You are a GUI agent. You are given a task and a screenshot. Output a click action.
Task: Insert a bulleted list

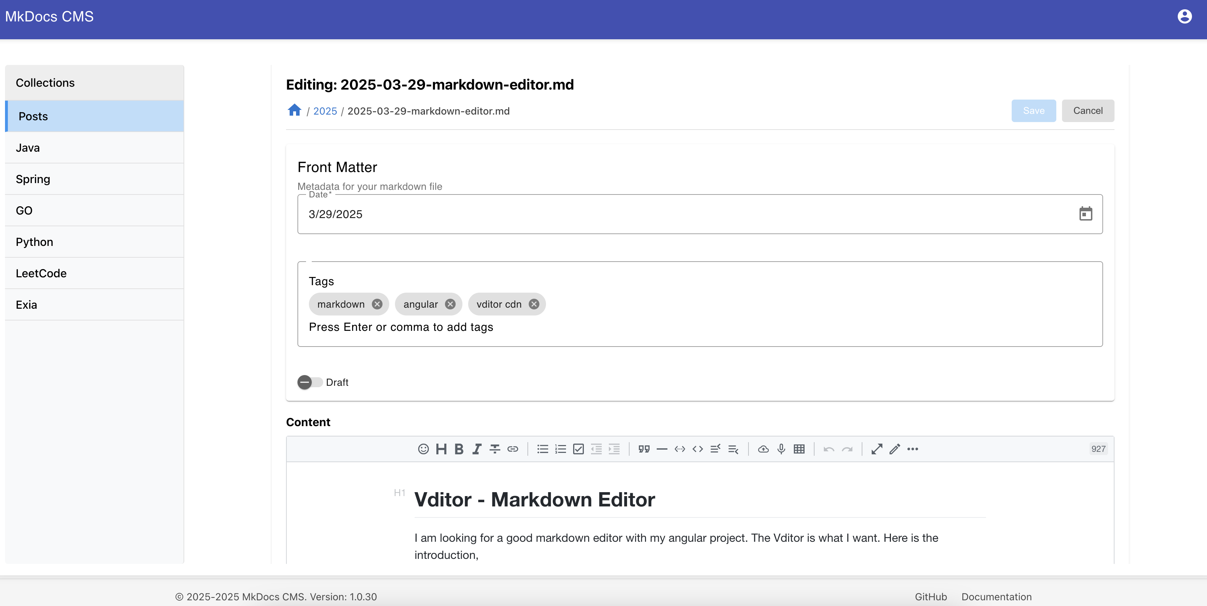pyautogui.click(x=542, y=449)
